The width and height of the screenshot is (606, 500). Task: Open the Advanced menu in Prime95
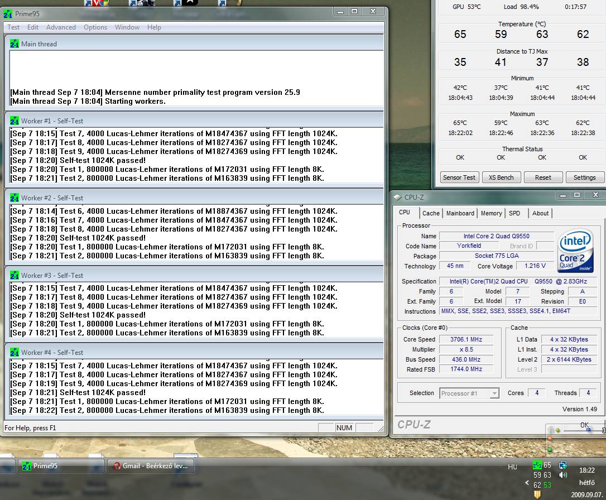click(61, 27)
